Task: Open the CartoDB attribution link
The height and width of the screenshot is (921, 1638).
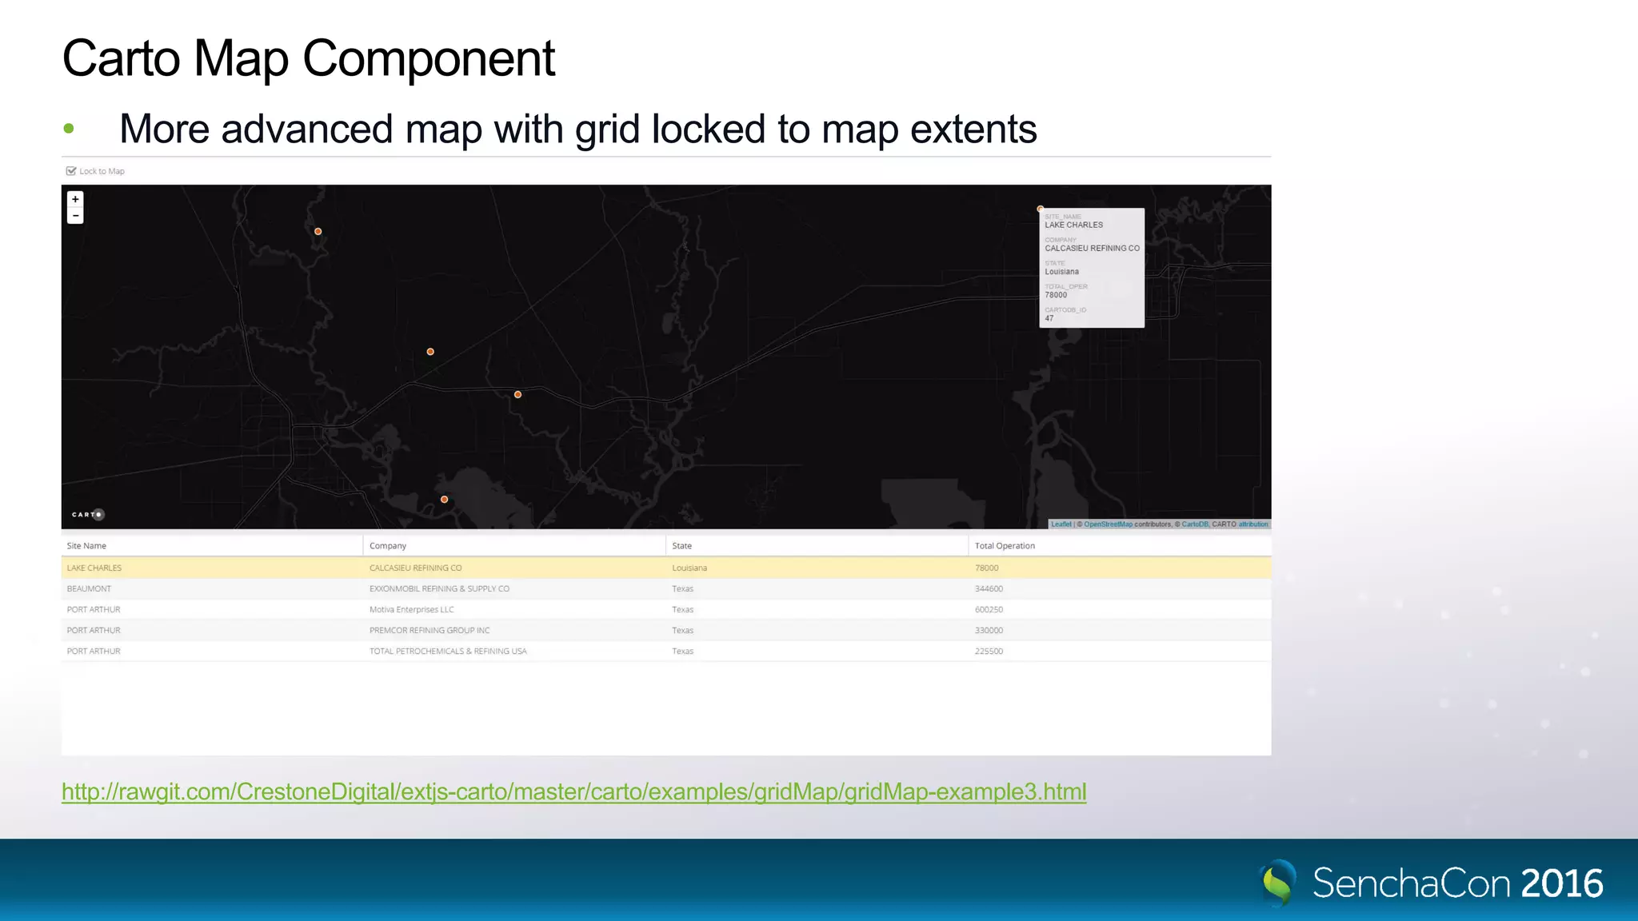Action: (1195, 524)
